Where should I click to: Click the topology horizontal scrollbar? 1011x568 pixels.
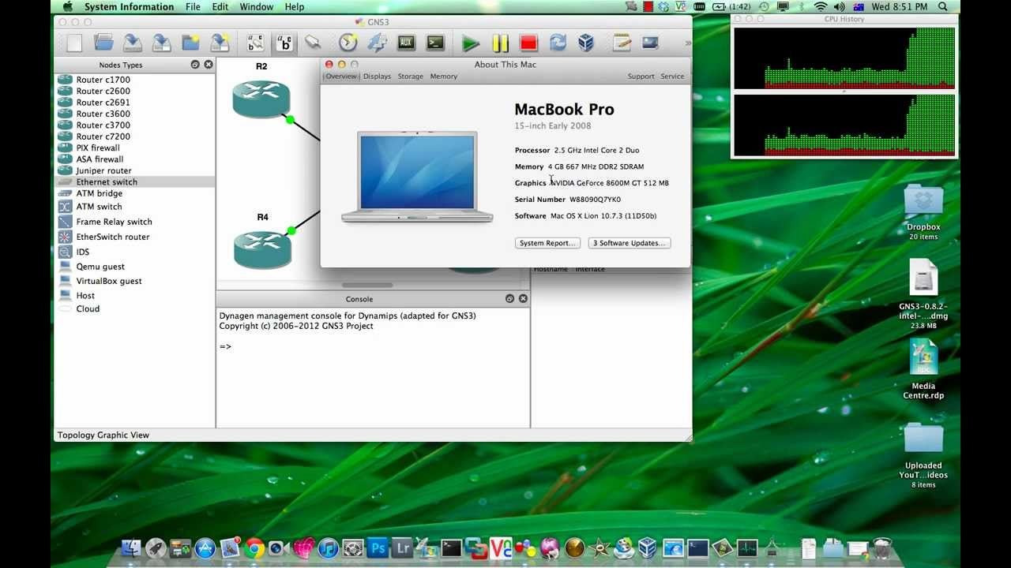(x=367, y=285)
